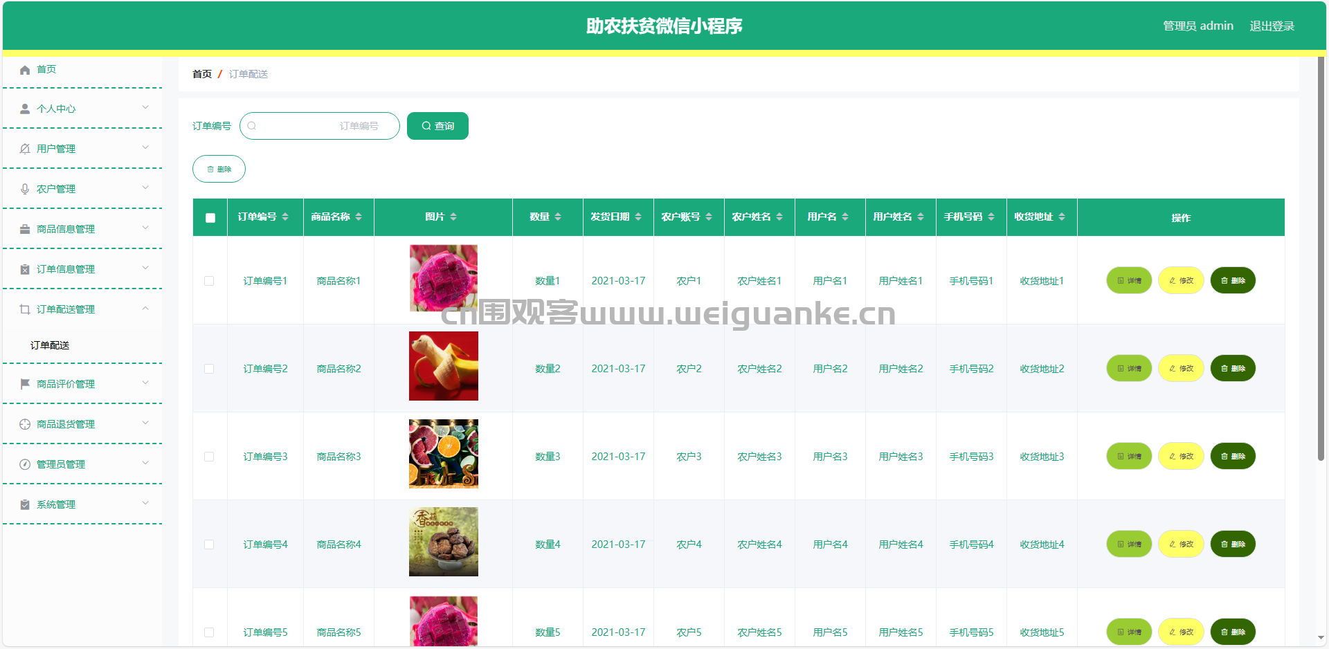1329x649 pixels.
Task: Click the green 查询 search button
Action: (437, 126)
